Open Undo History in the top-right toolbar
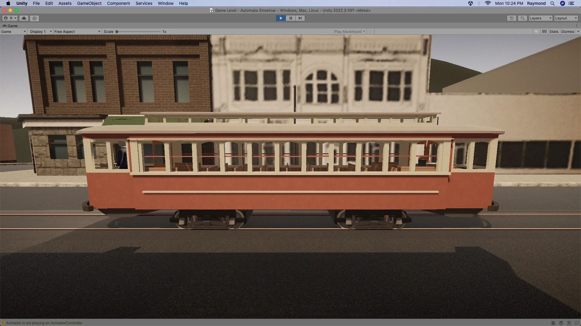This screenshot has height=326, width=581. coord(511,18)
